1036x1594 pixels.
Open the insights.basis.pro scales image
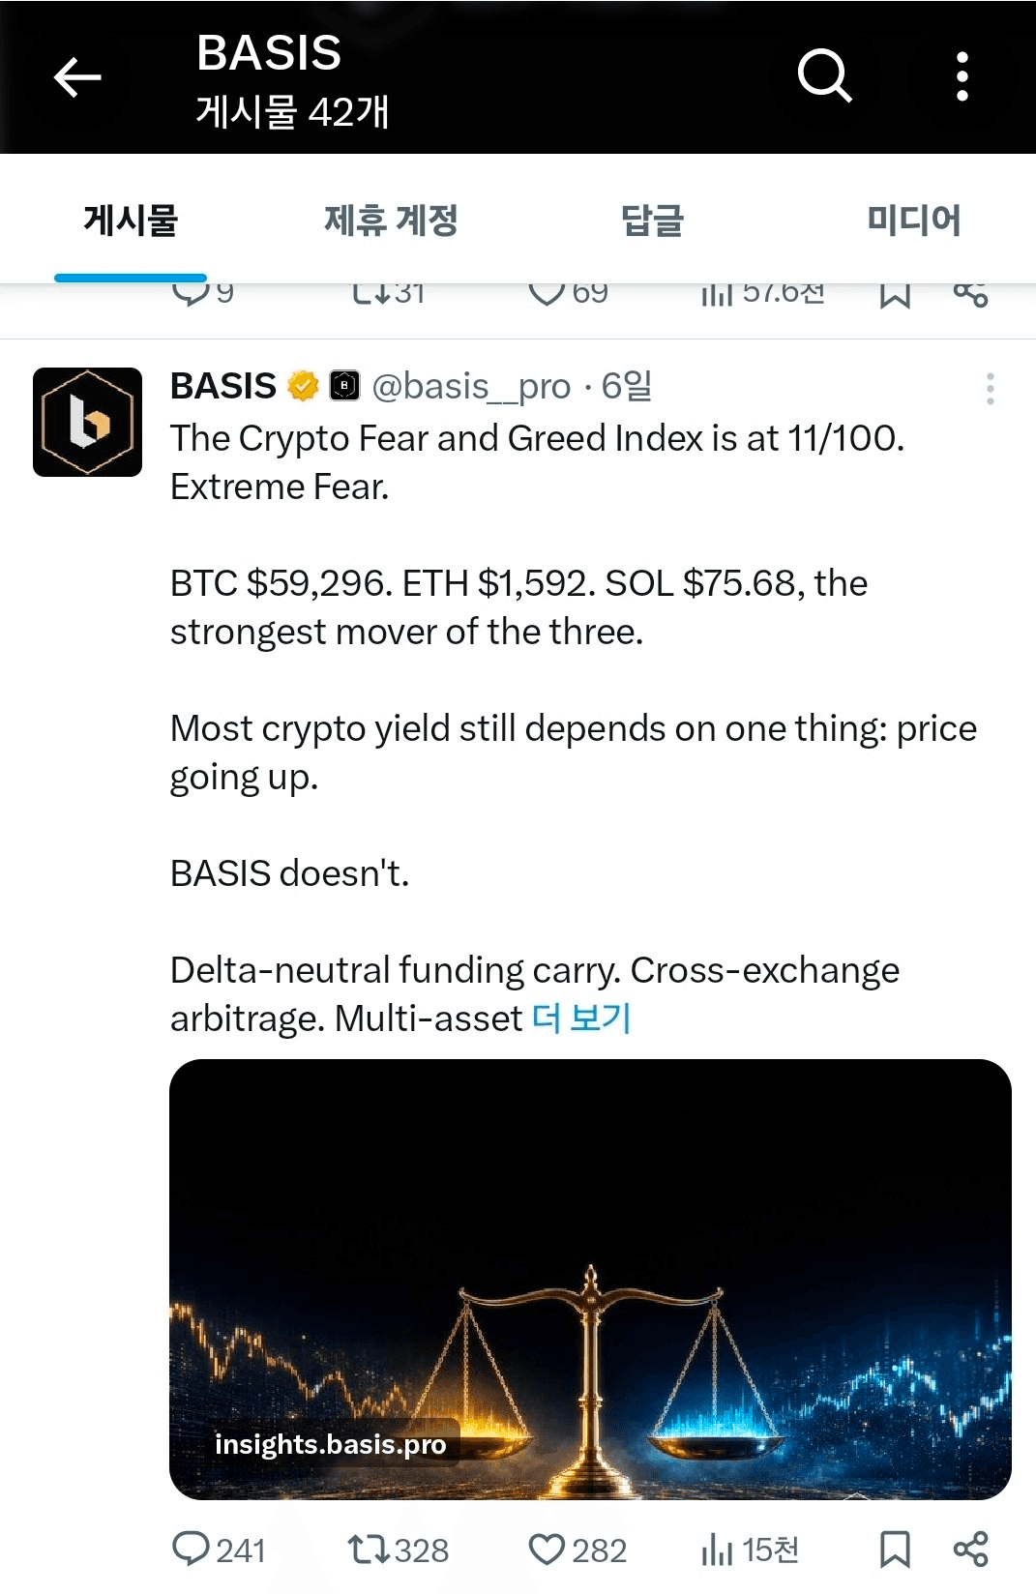coord(590,1280)
